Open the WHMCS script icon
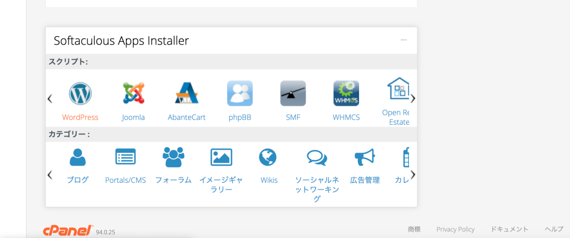Viewport: 570px width, 238px height. pyautogui.click(x=346, y=93)
